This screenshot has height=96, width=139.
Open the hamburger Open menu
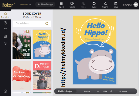pyautogui.click(x=61, y=5)
